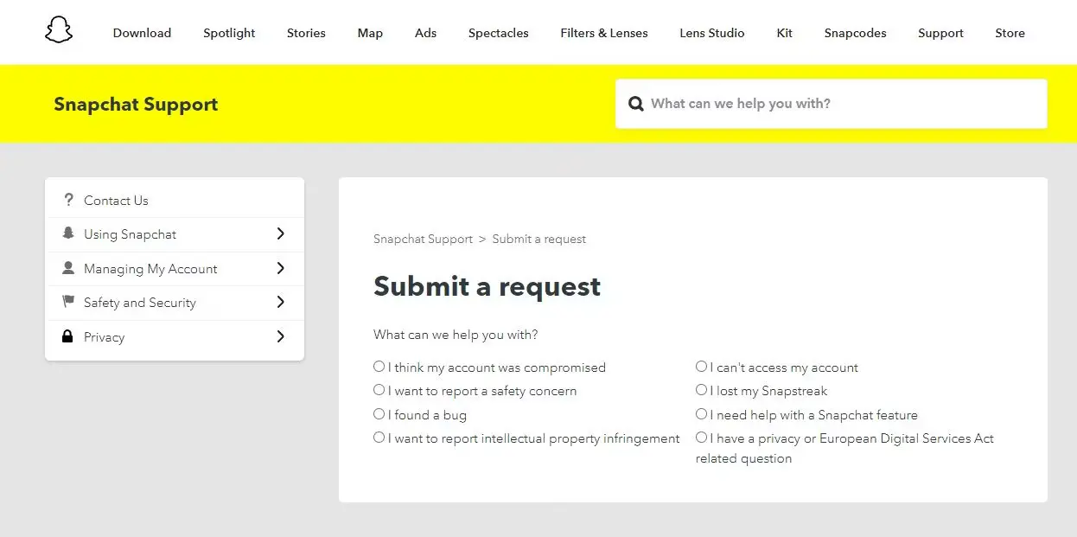The height and width of the screenshot is (537, 1077).
Task: Select 'I lost my Snapstreak' radio button
Action: [701, 390]
